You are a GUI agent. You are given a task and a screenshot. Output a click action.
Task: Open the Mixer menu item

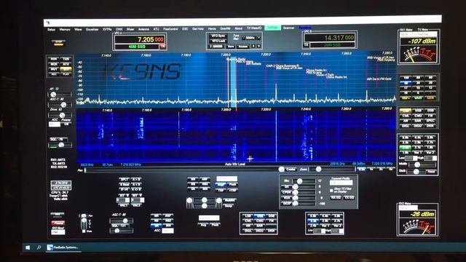(x=130, y=29)
